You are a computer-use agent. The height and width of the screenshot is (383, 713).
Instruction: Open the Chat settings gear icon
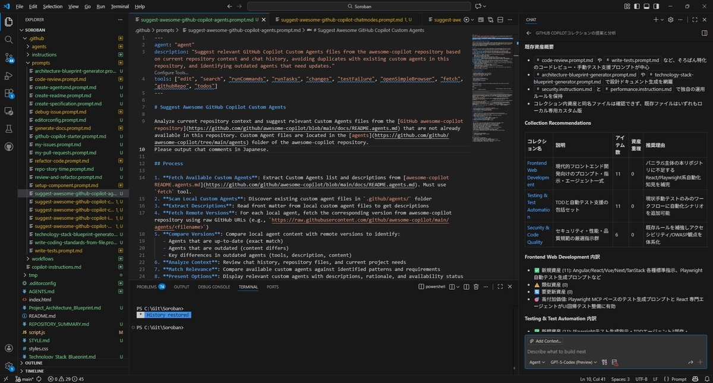[x=670, y=20]
